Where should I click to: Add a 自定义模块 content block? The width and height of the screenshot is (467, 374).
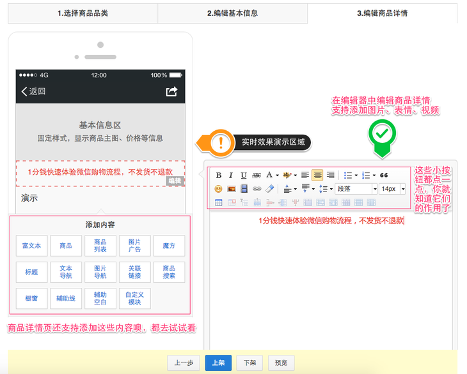134,299
